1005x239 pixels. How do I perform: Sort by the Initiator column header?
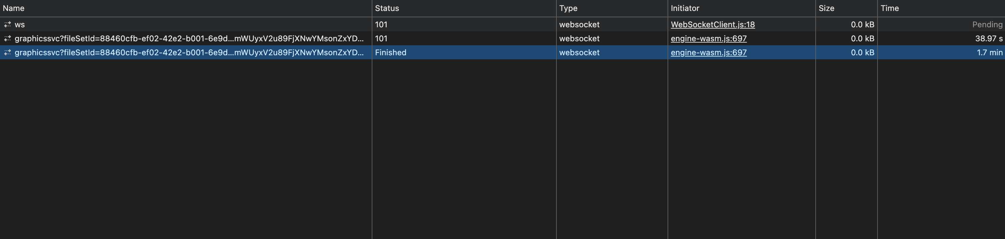685,8
